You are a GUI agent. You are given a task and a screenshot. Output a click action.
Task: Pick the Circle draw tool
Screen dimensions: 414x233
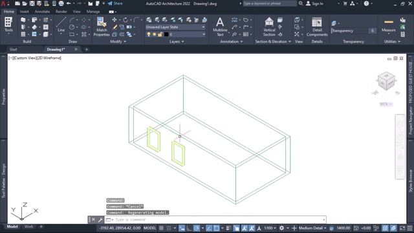(x=72, y=27)
